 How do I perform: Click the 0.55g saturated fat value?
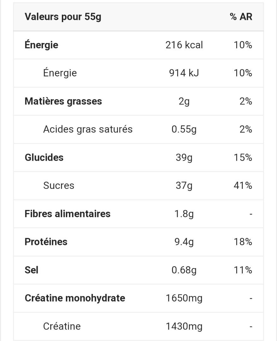[x=184, y=130]
